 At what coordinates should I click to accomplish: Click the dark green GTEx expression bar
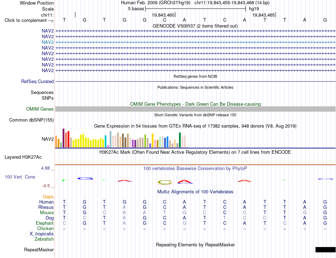pos(180,140)
